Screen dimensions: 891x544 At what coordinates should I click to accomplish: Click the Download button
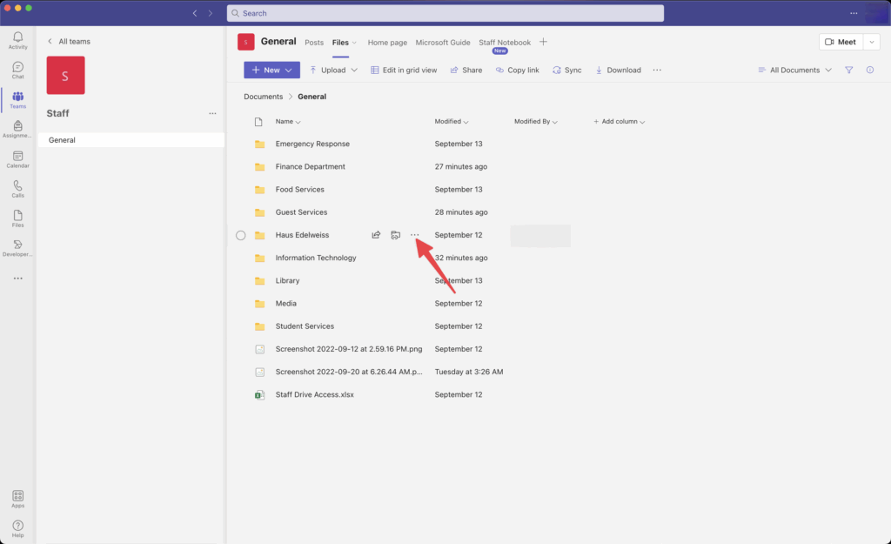618,70
